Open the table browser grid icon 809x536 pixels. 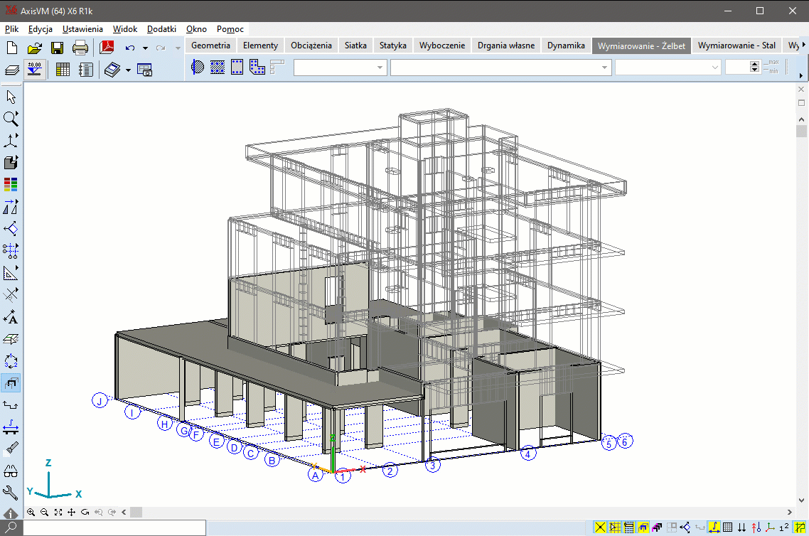pyautogui.click(x=63, y=70)
